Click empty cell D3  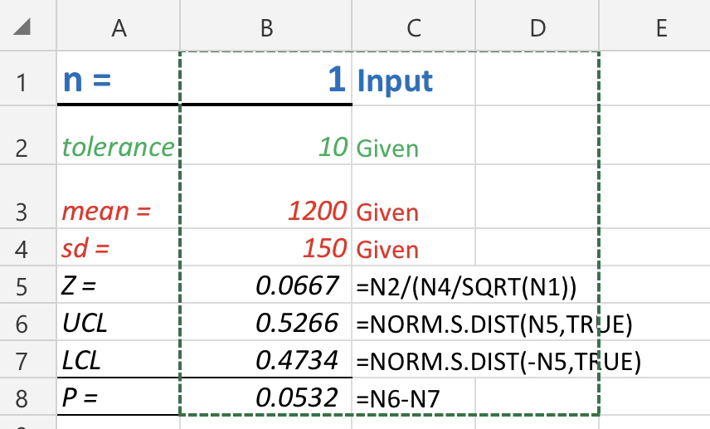pos(537,197)
